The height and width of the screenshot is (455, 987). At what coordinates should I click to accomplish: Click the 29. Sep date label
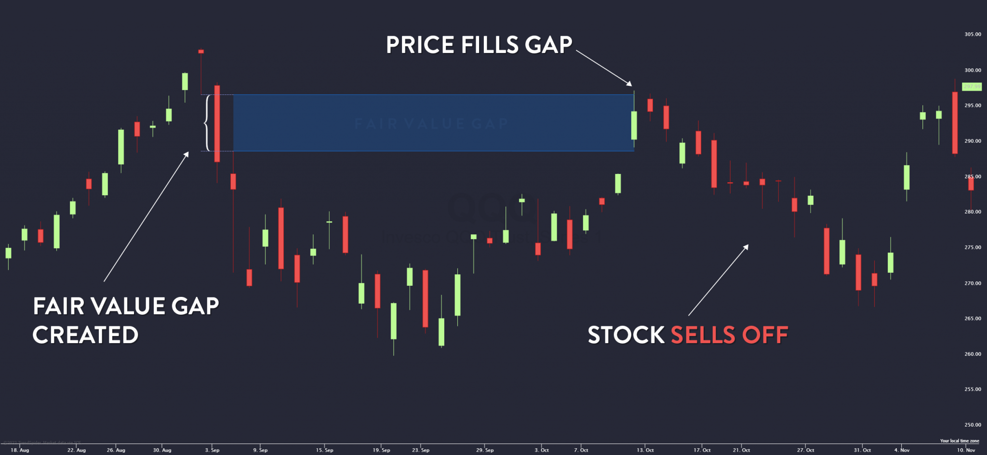[x=485, y=450]
